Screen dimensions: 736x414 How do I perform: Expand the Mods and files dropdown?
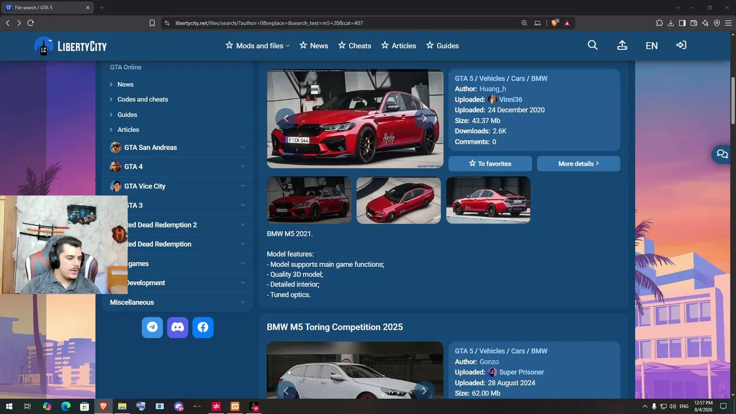tap(258, 45)
